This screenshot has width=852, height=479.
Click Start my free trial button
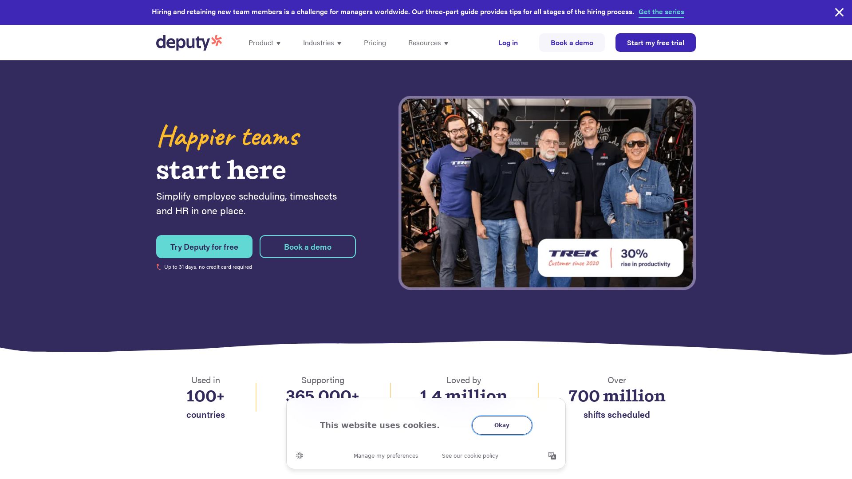(x=655, y=43)
